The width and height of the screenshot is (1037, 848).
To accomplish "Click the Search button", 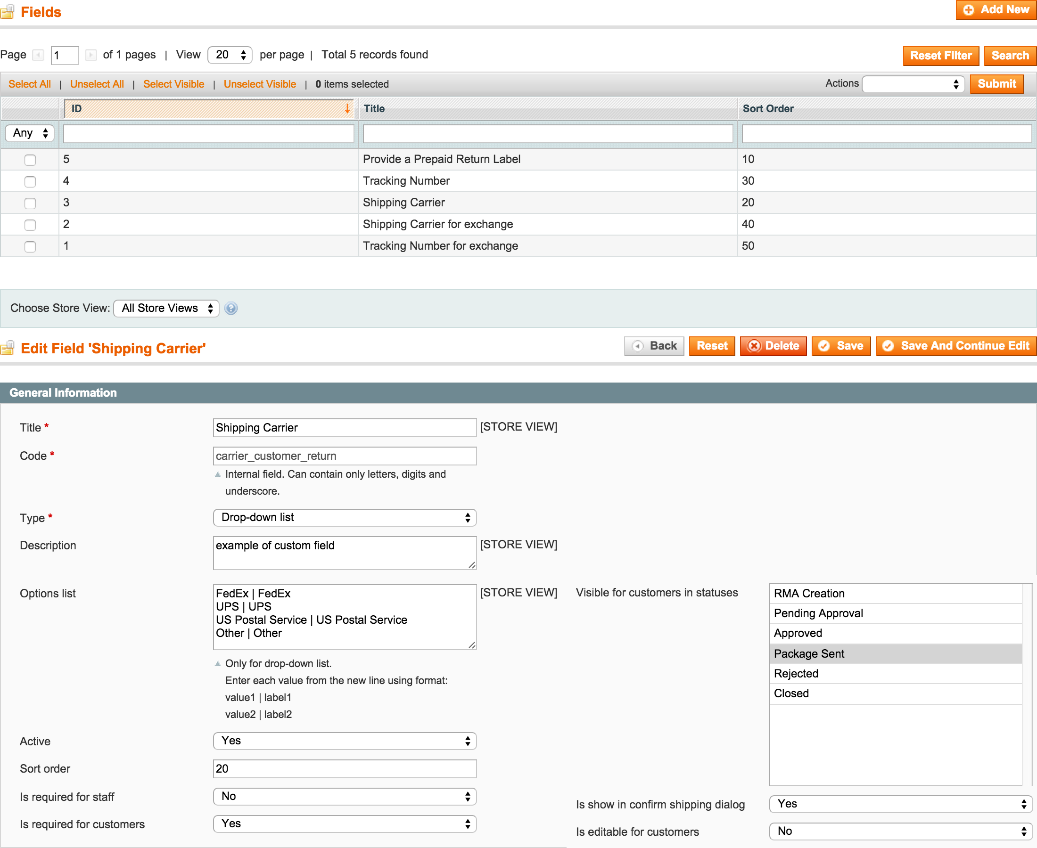I will [x=1010, y=56].
